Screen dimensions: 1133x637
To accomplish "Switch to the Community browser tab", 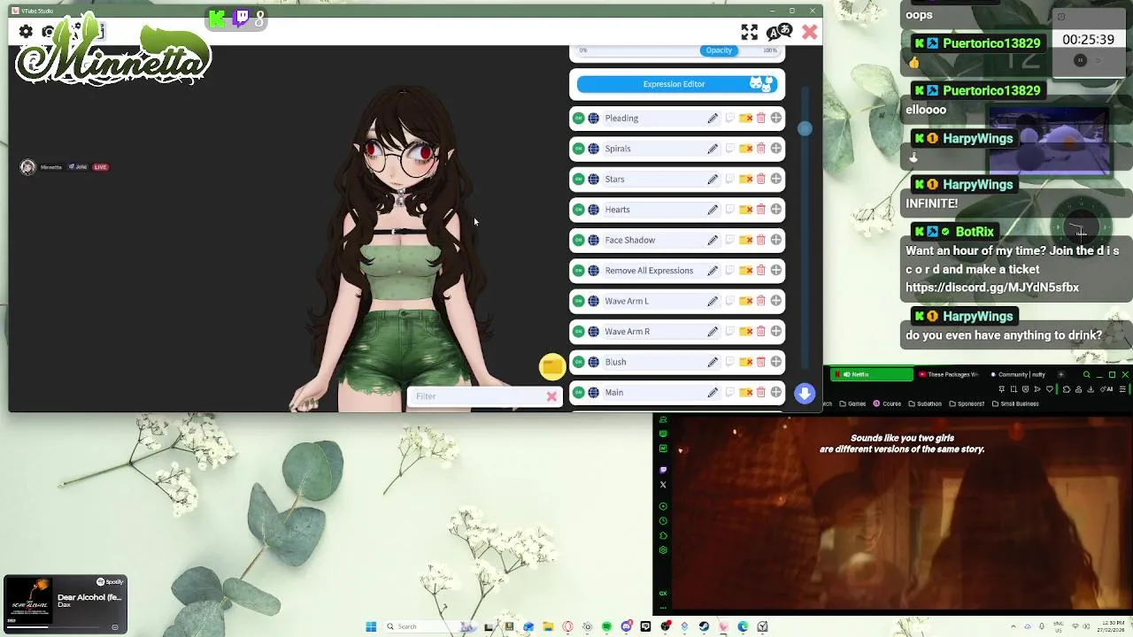I will coord(1021,374).
